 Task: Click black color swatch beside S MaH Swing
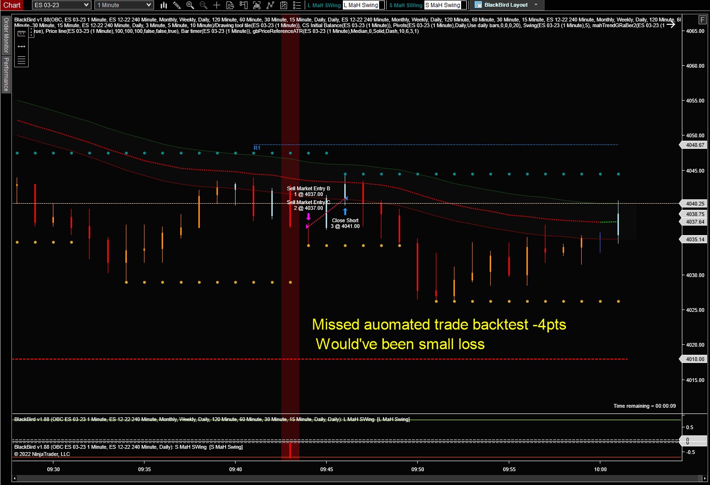pos(464,5)
